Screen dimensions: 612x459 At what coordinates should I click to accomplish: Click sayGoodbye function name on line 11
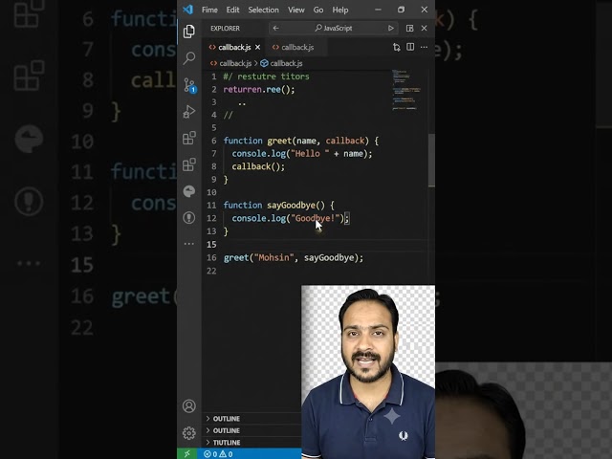[291, 205]
